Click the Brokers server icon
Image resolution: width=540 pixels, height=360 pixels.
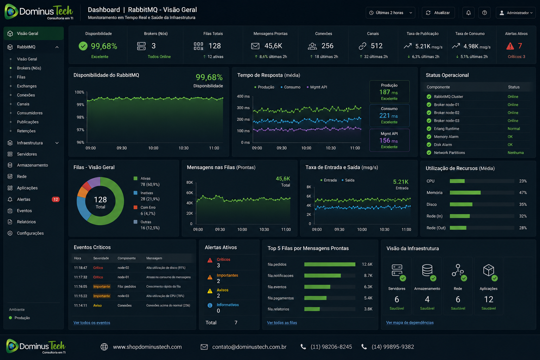click(x=141, y=46)
